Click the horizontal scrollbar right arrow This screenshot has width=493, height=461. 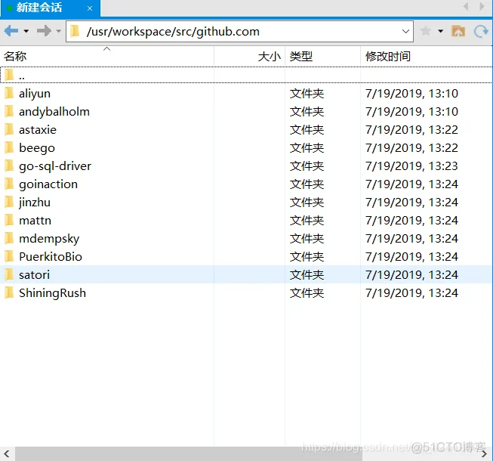point(484,453)
